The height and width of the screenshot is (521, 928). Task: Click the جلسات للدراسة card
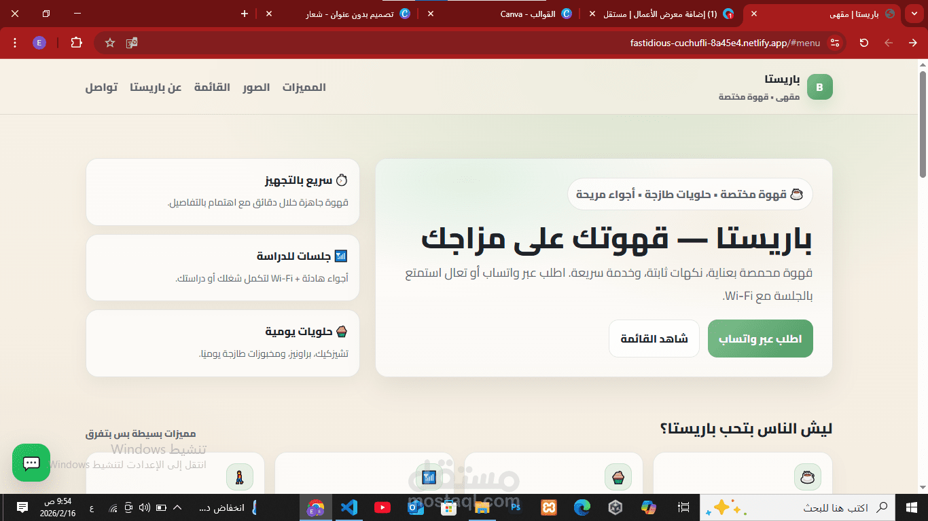coord(223,267)
